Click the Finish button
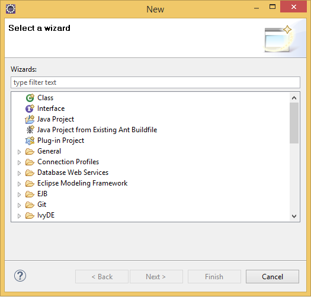311x297 pixels. point(214,277)
